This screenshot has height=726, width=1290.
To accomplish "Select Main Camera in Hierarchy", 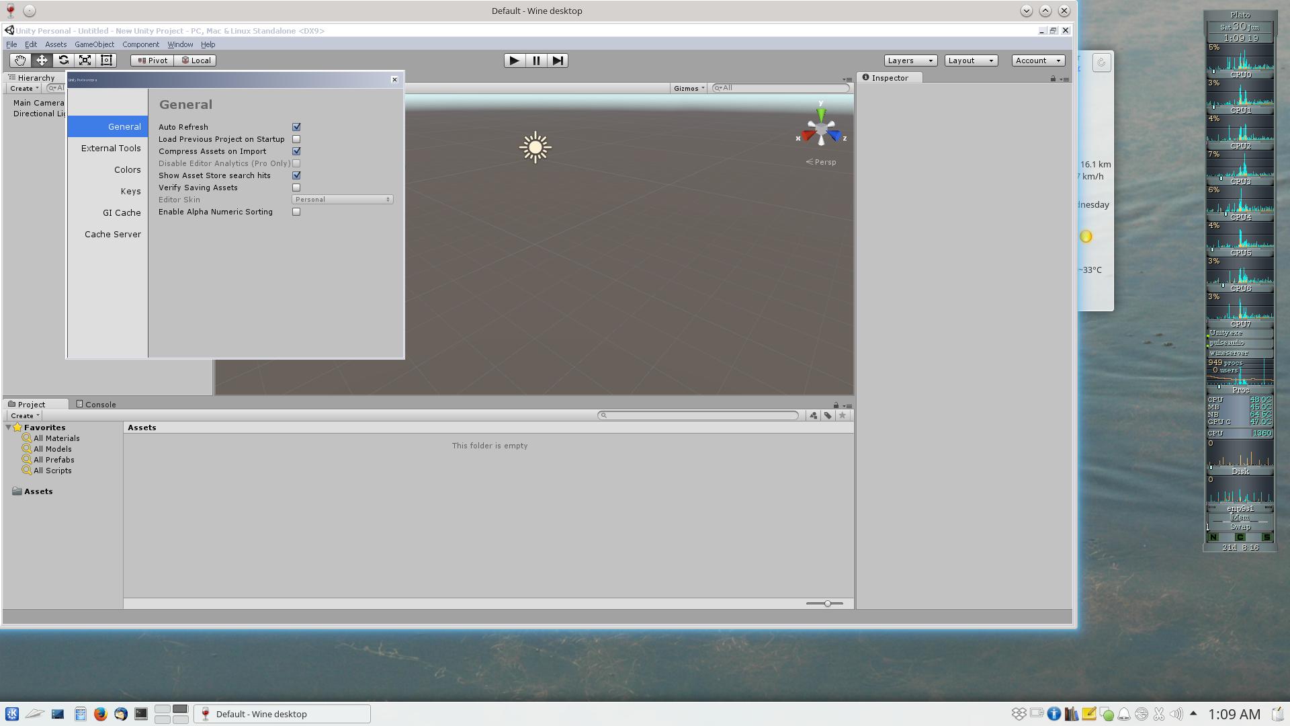I will pos(38,103).
